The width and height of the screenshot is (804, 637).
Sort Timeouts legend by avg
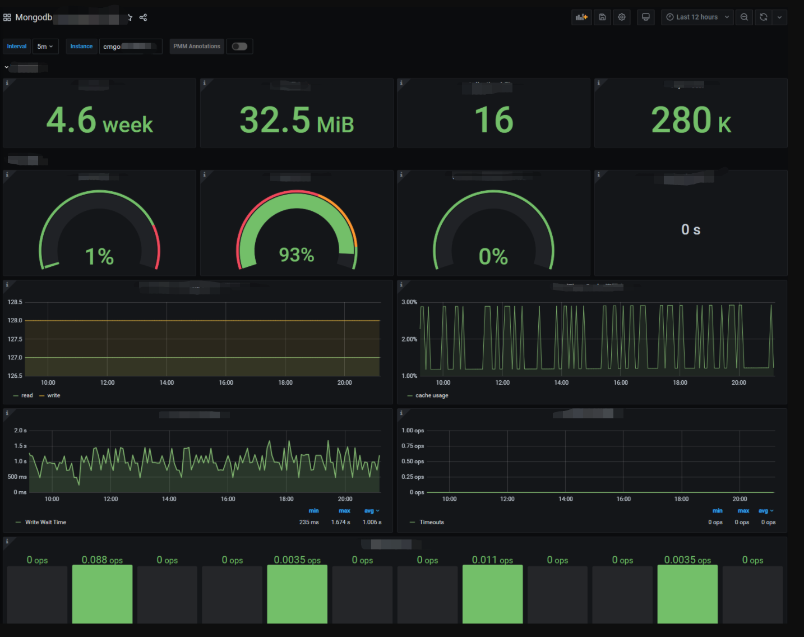tap(765, 511)
